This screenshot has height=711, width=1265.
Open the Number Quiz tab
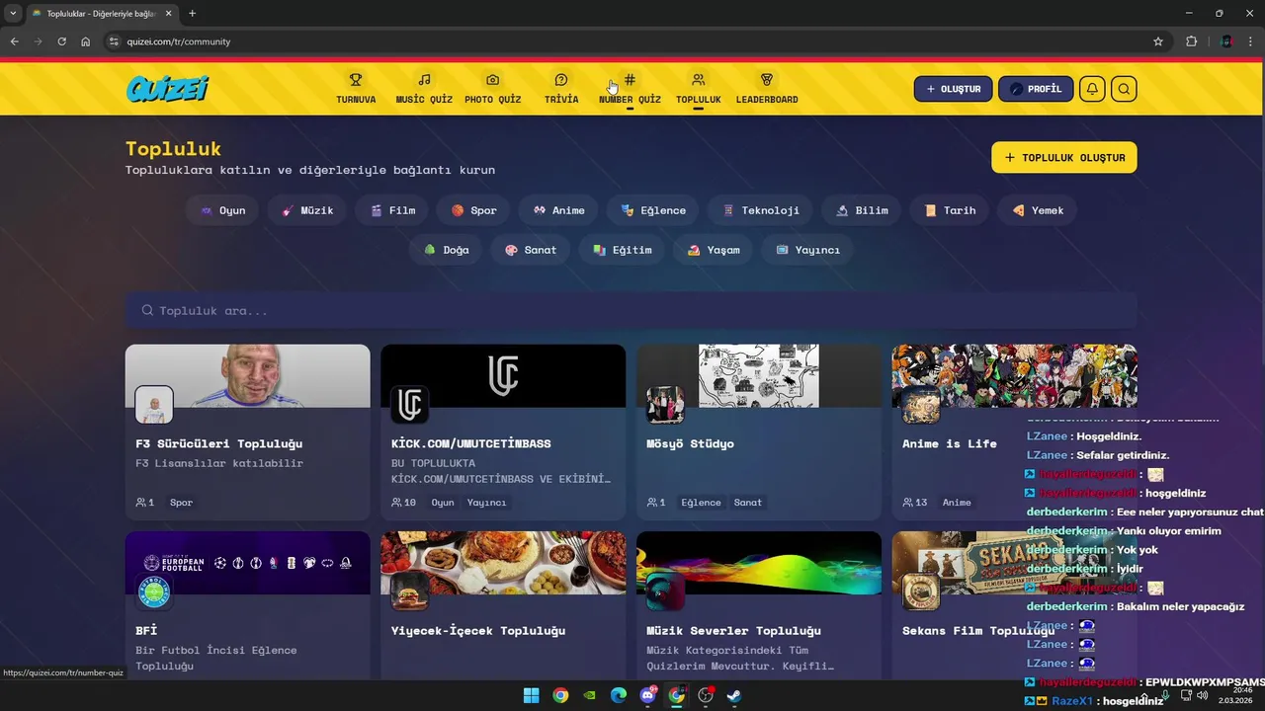click(630, 89)
